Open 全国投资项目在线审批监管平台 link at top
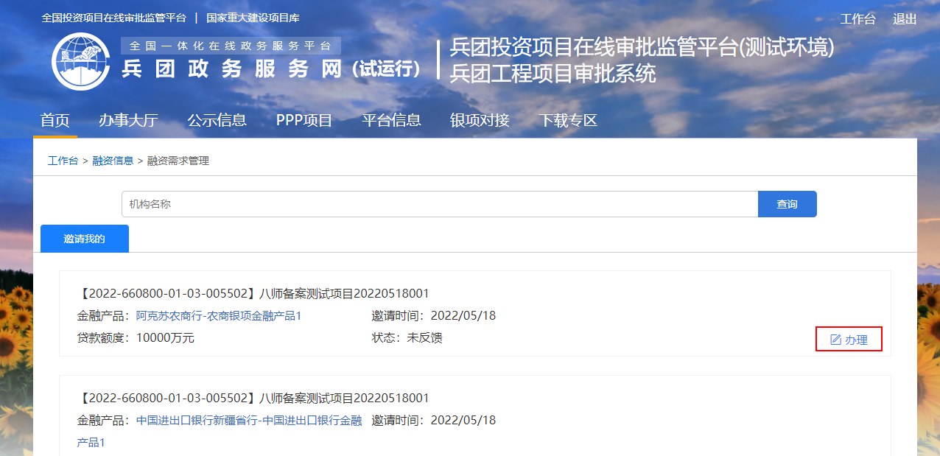 [114, 18]
